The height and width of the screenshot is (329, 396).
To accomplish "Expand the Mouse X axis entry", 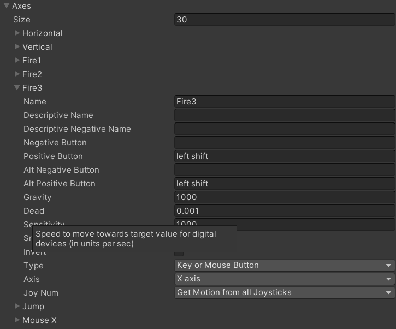I will [17, 320].
